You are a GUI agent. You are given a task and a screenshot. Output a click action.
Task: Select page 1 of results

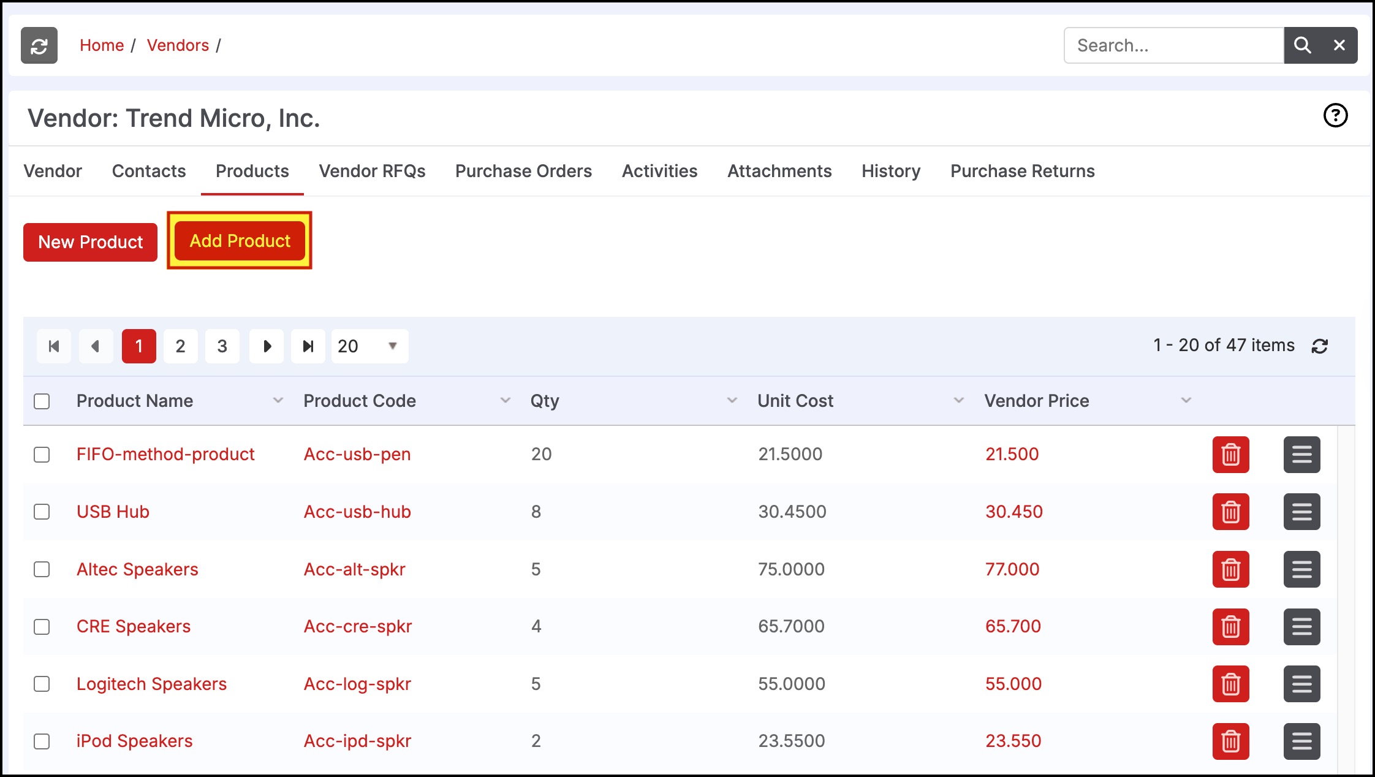coord(139,346)
